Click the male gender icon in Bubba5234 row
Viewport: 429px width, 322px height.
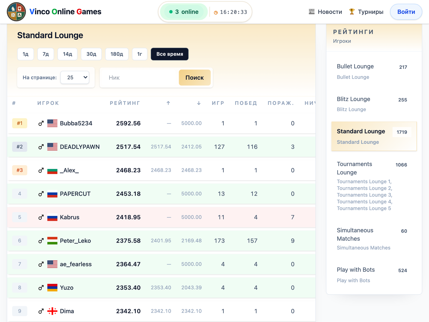pos(41,123)
